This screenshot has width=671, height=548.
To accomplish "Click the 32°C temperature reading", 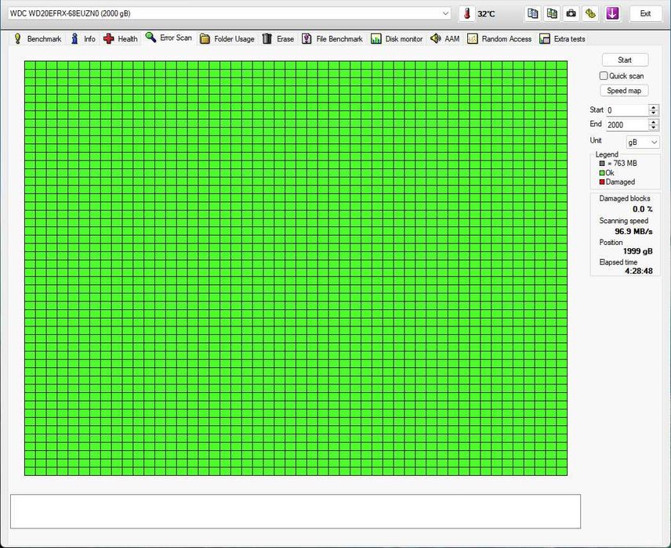I will 486,14.
